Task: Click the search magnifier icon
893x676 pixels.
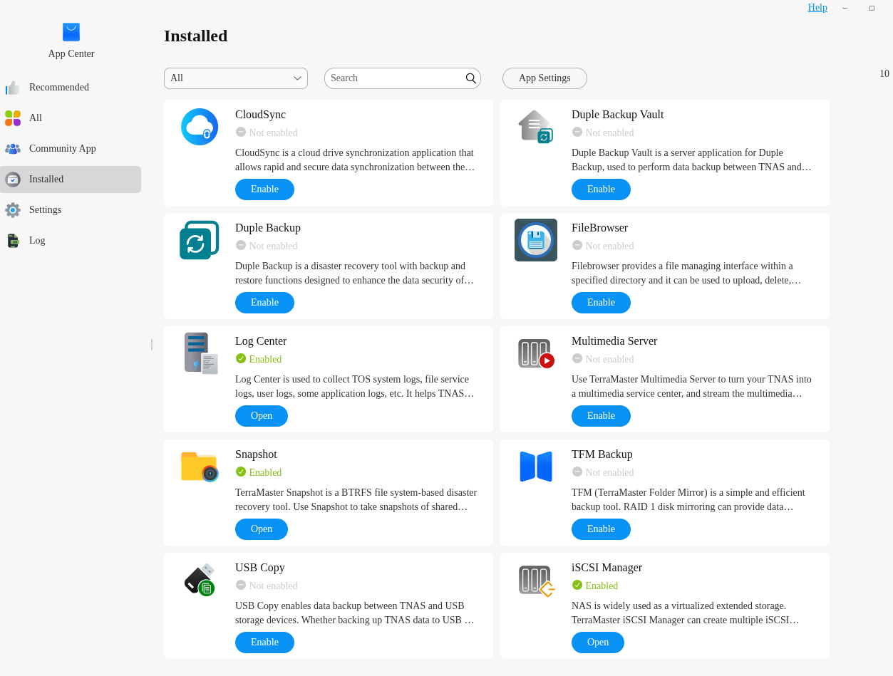Action: [471, 78]
